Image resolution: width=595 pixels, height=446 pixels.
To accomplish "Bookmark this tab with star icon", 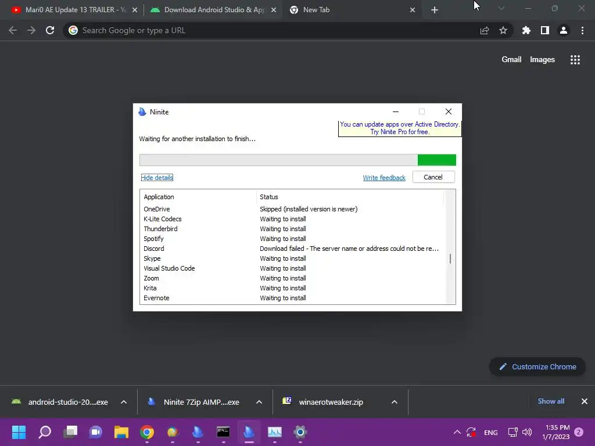I will point(503,30).
